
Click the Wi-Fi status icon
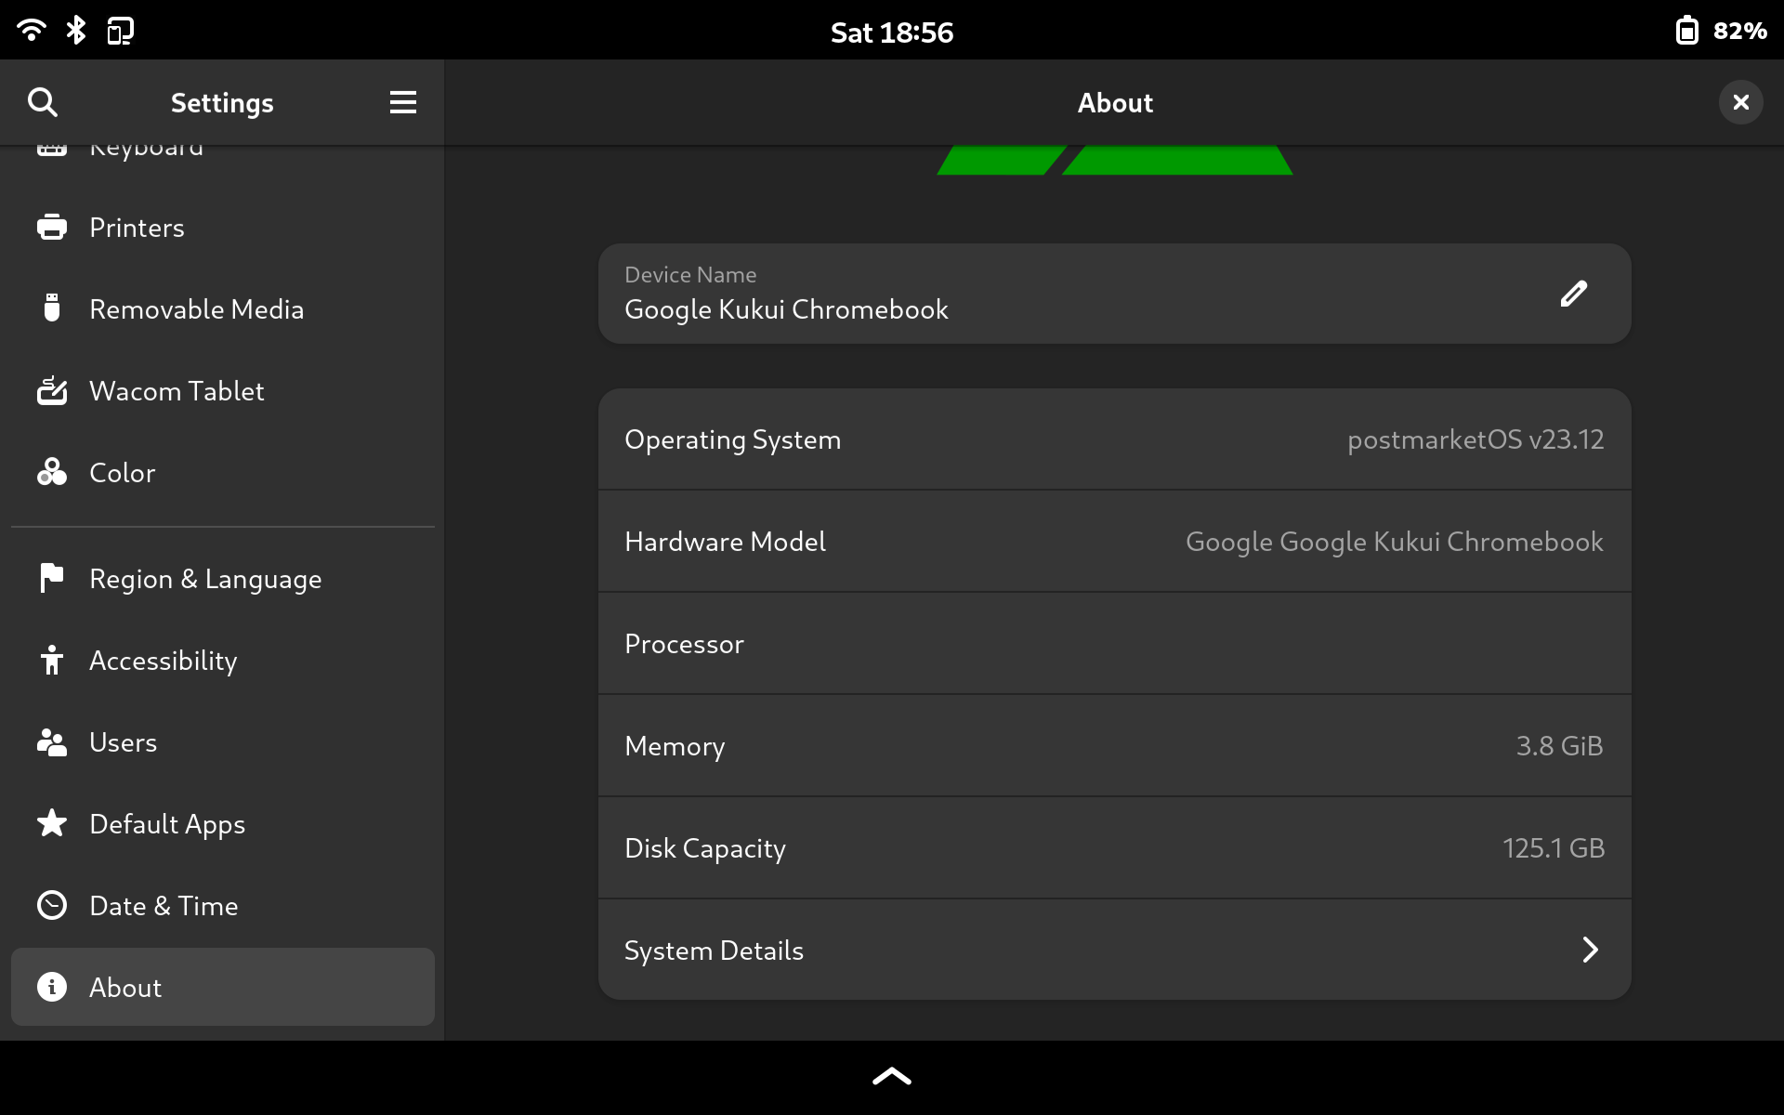[x=31, y=31]
